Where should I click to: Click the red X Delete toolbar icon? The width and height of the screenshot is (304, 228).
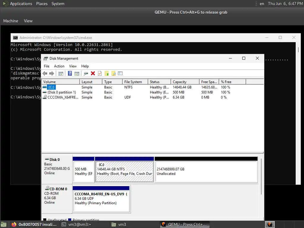click(93, 74)
